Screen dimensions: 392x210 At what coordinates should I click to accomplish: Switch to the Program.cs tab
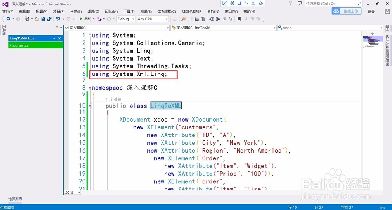pyautogui.click(x=36, y=45)
